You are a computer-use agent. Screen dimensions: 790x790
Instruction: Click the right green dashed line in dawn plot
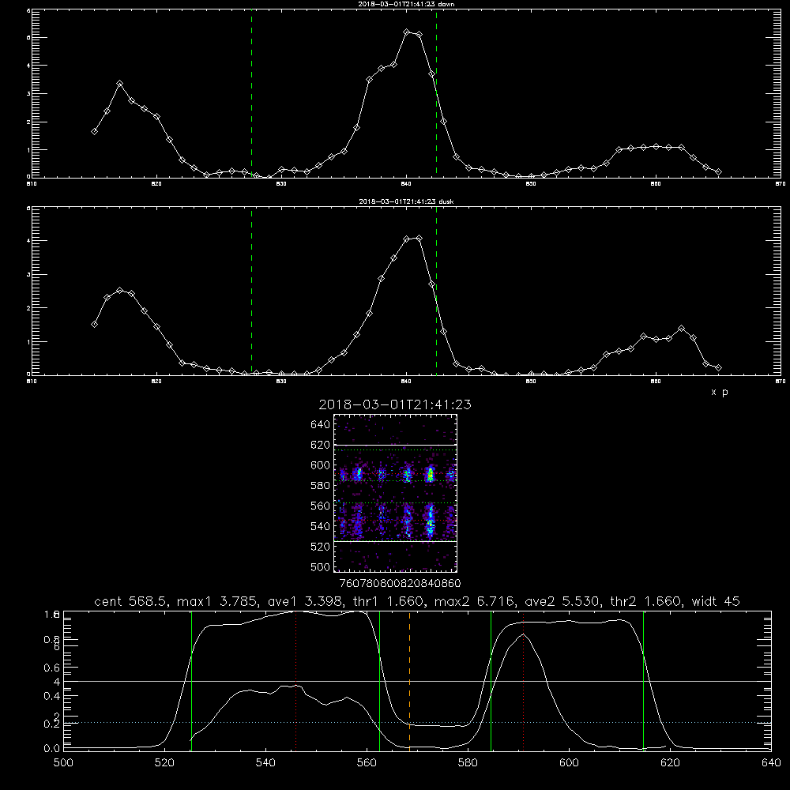(x=436, y=94)
